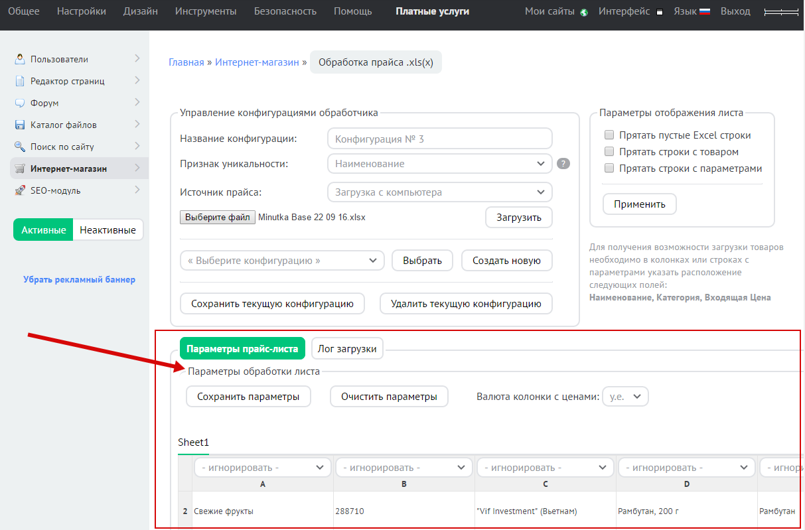Switch to 'Неактивные' modules toggle
The width and height of the screenshot is (805, 530).
pos(108,230)
